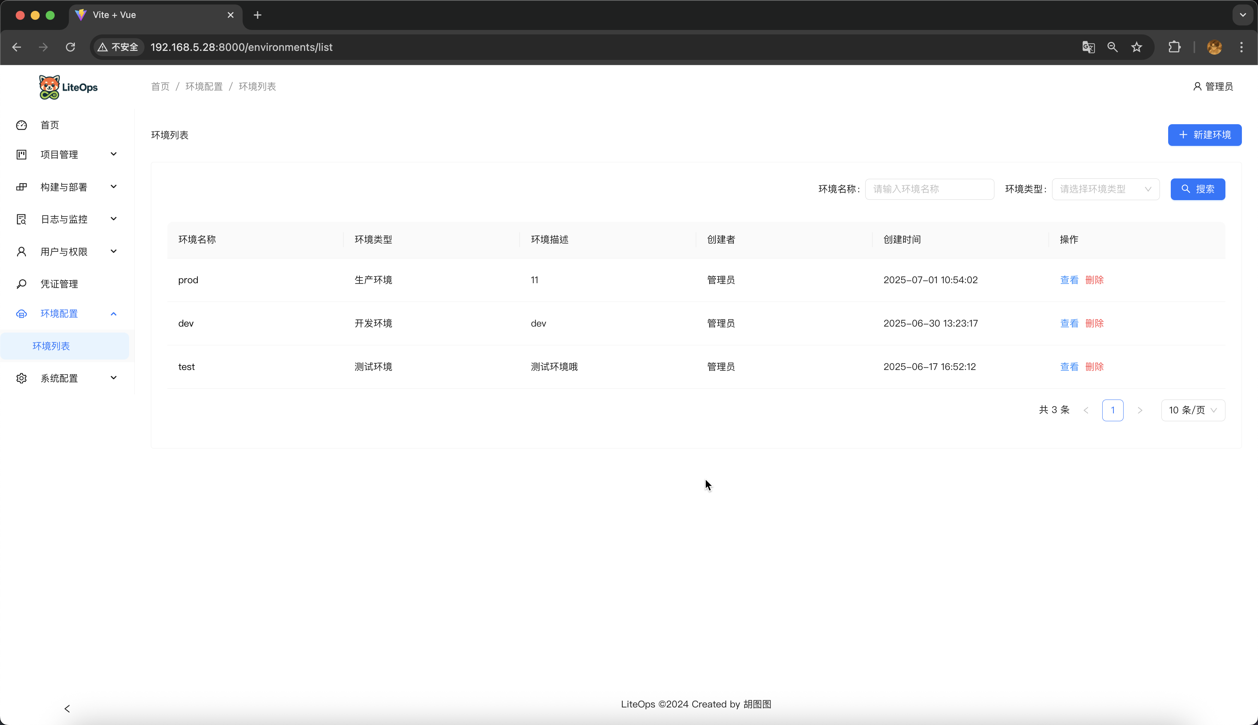Click 项目管理 menu label
The image size is (1258, 725).
pyautogui.click(x=59, y=155)
